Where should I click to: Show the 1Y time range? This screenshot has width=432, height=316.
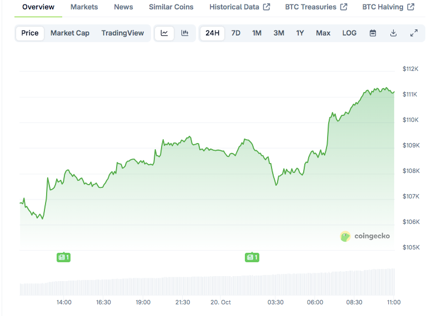click(300, 33)
